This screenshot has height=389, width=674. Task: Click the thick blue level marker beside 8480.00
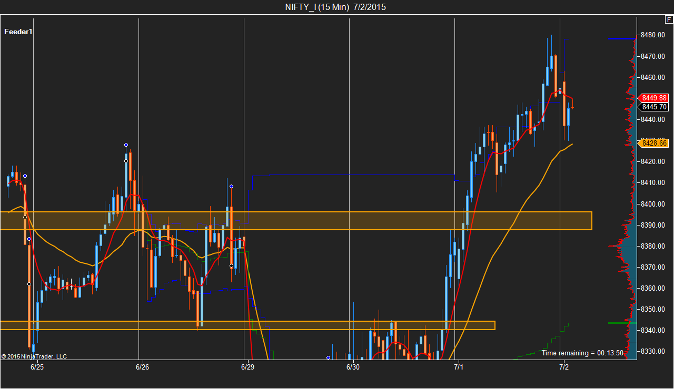[x=622, y=38]
